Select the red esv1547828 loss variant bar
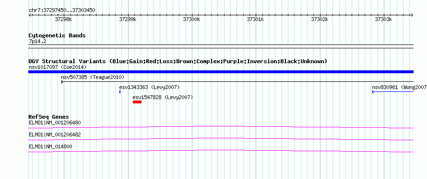Screen dimensions: 427x179 pyautogui.click(x=137, y=102)
